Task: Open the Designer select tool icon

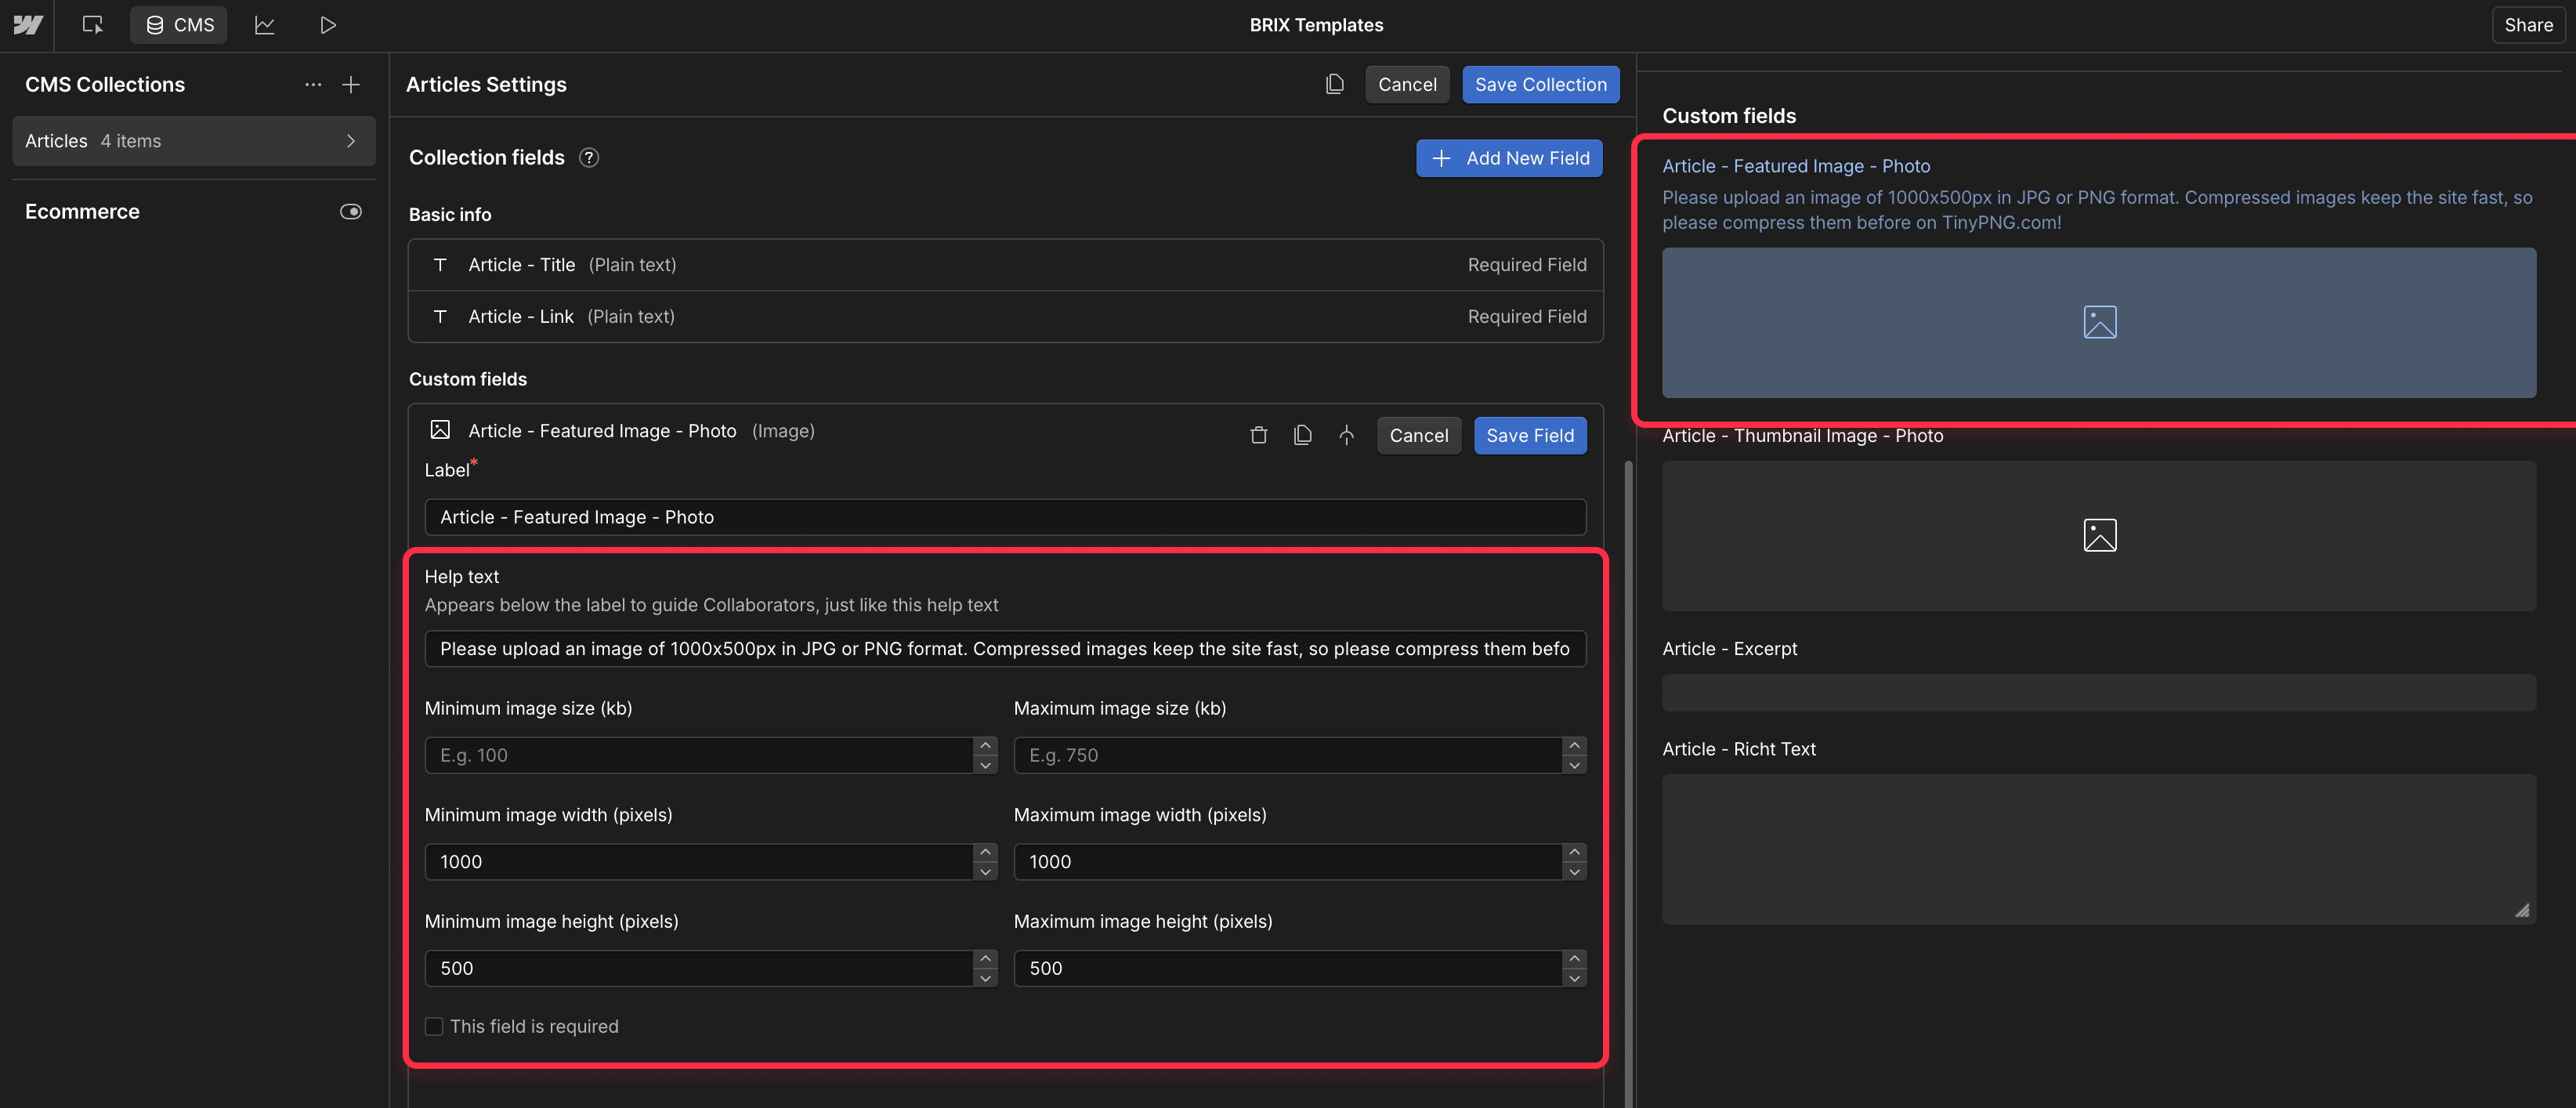Action: [x=92, y=25]
